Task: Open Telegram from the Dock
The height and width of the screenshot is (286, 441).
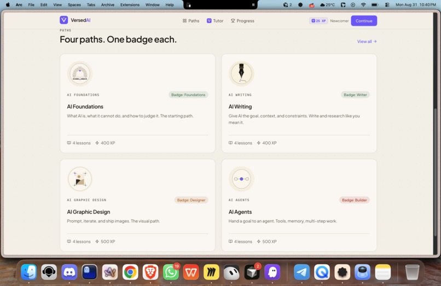Action: click(x=302, y=272)
